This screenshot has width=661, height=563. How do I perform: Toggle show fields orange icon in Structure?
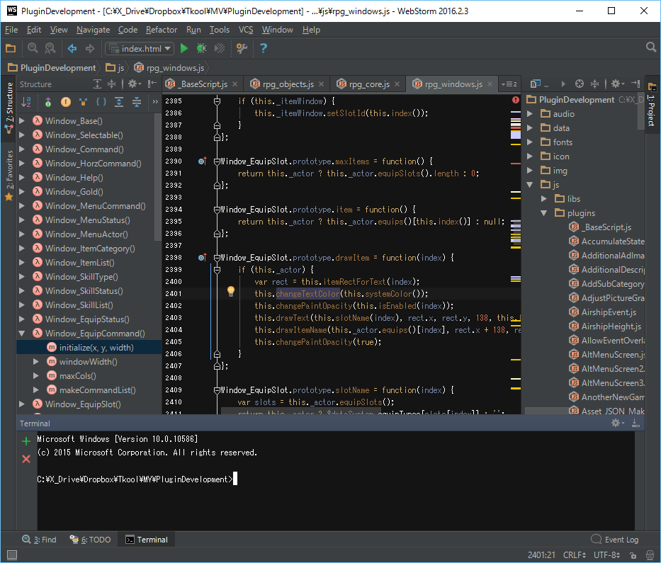click(66, 102)
